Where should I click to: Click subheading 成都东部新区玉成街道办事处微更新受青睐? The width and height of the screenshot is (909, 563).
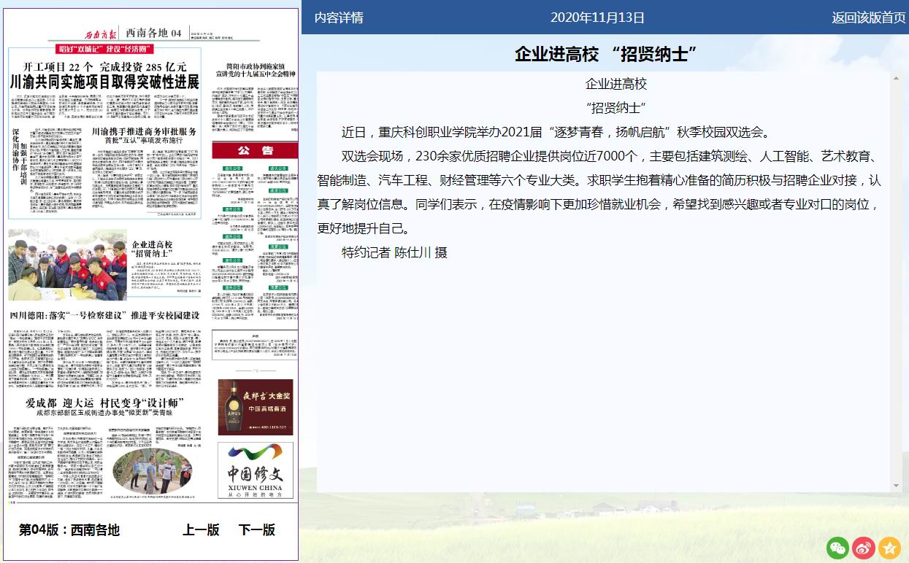pos(104,413)
